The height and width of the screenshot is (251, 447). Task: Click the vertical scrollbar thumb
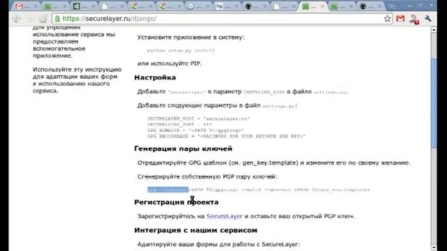[x=434, y=102]
